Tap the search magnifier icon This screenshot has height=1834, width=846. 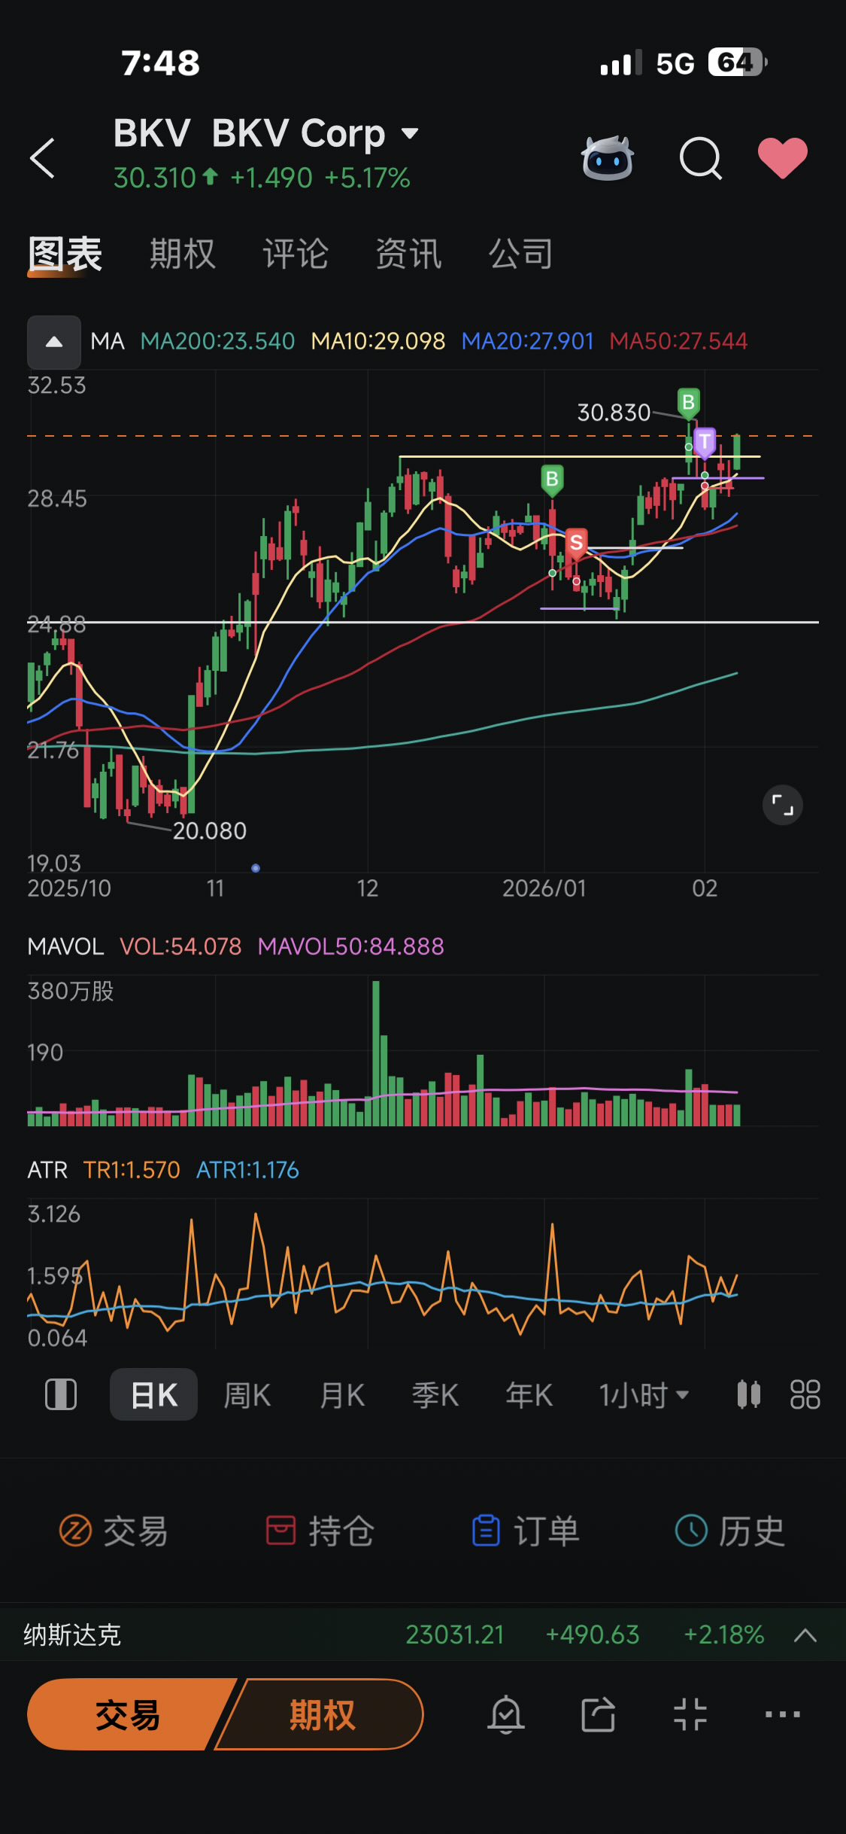coord(700,158)
